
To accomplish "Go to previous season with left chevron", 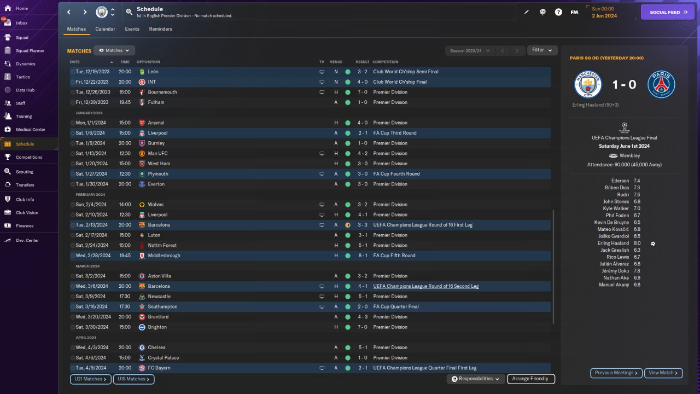I will click(x=502, y=50).
